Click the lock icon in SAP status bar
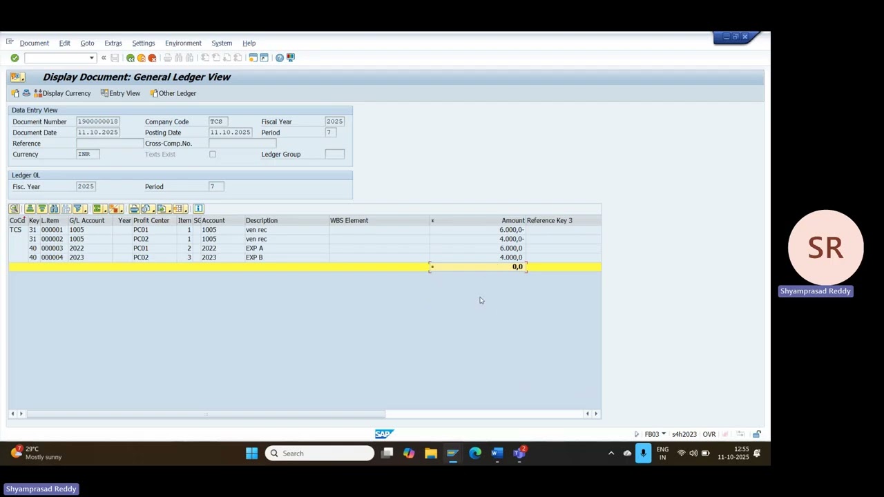This screenshot has width=884, height=497. (757, 434)
